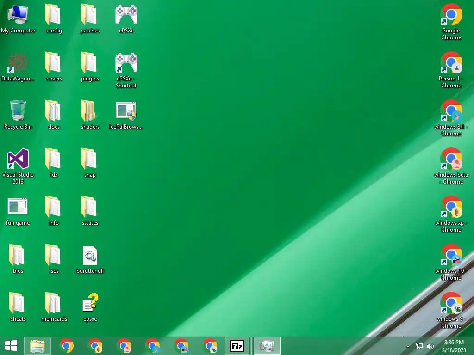
Task: Select the fun game icon
Action: point(18,211)
